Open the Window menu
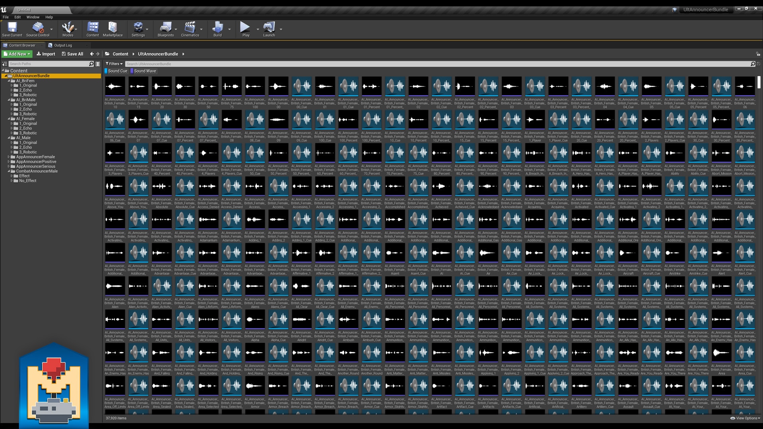 coord(33,17)
